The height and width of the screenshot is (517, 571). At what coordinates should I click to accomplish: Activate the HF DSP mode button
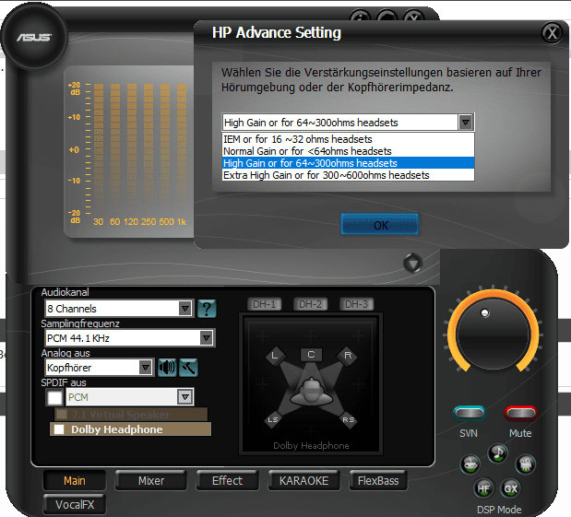(x=483, y=488)
